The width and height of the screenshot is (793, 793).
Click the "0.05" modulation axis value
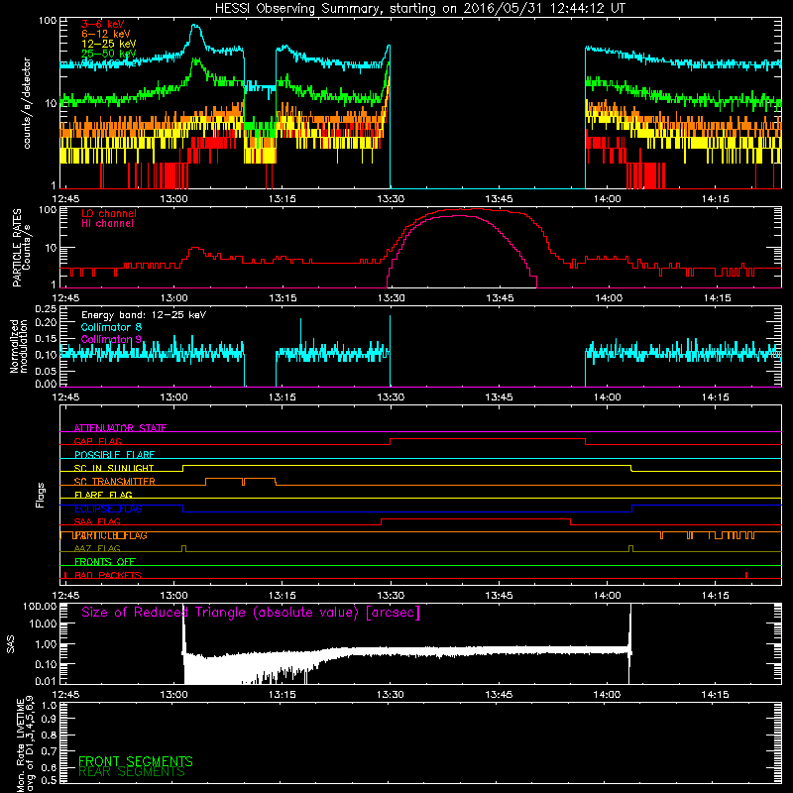click(46, 371)
